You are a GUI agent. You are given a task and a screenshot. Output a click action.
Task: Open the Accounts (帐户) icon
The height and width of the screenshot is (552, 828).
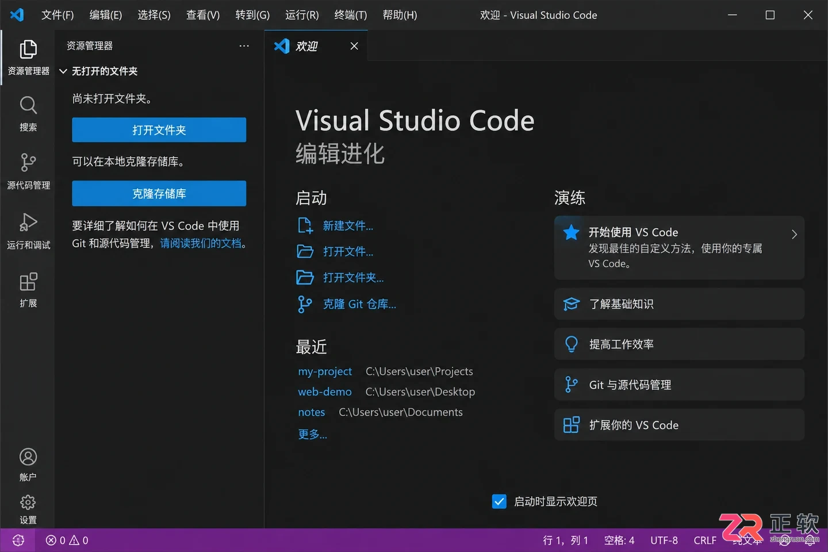(28, 457)
